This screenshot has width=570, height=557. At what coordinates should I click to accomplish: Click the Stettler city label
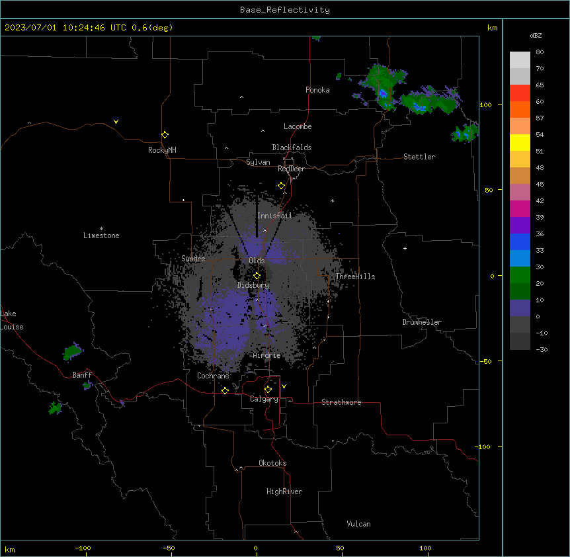pos(419,157)
